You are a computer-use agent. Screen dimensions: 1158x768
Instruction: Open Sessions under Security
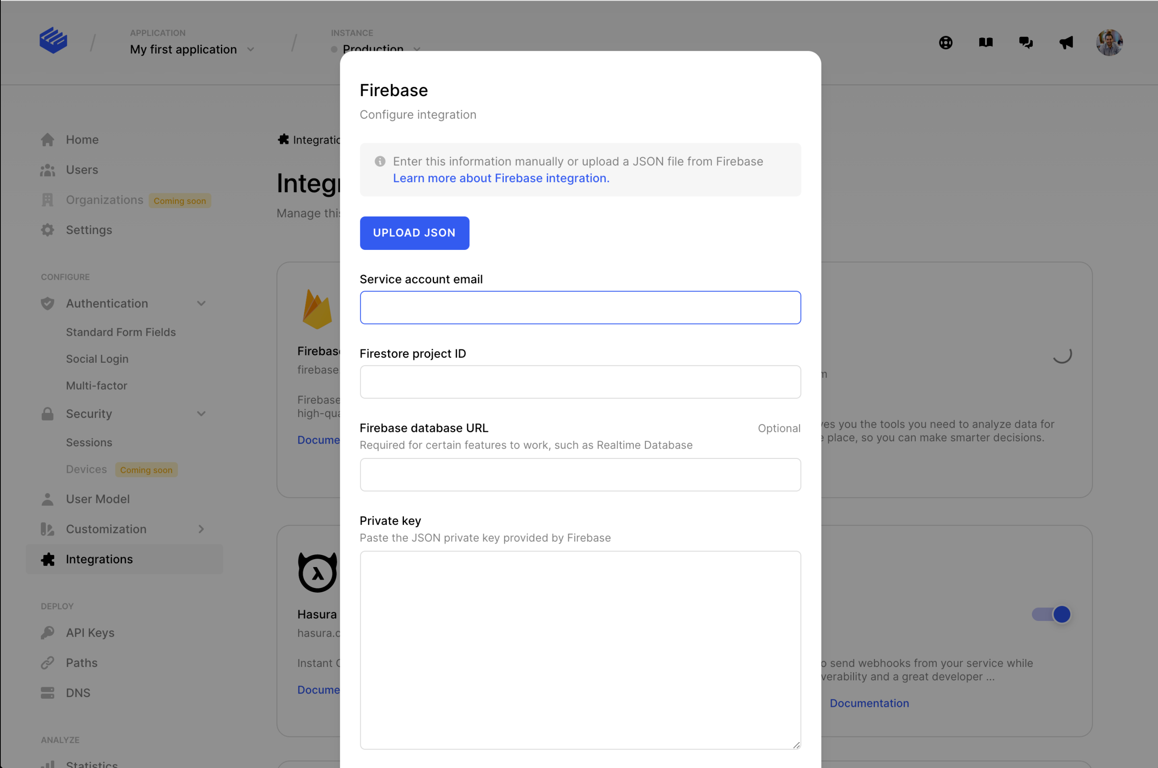pyautogui.click(x=89, y=442)
